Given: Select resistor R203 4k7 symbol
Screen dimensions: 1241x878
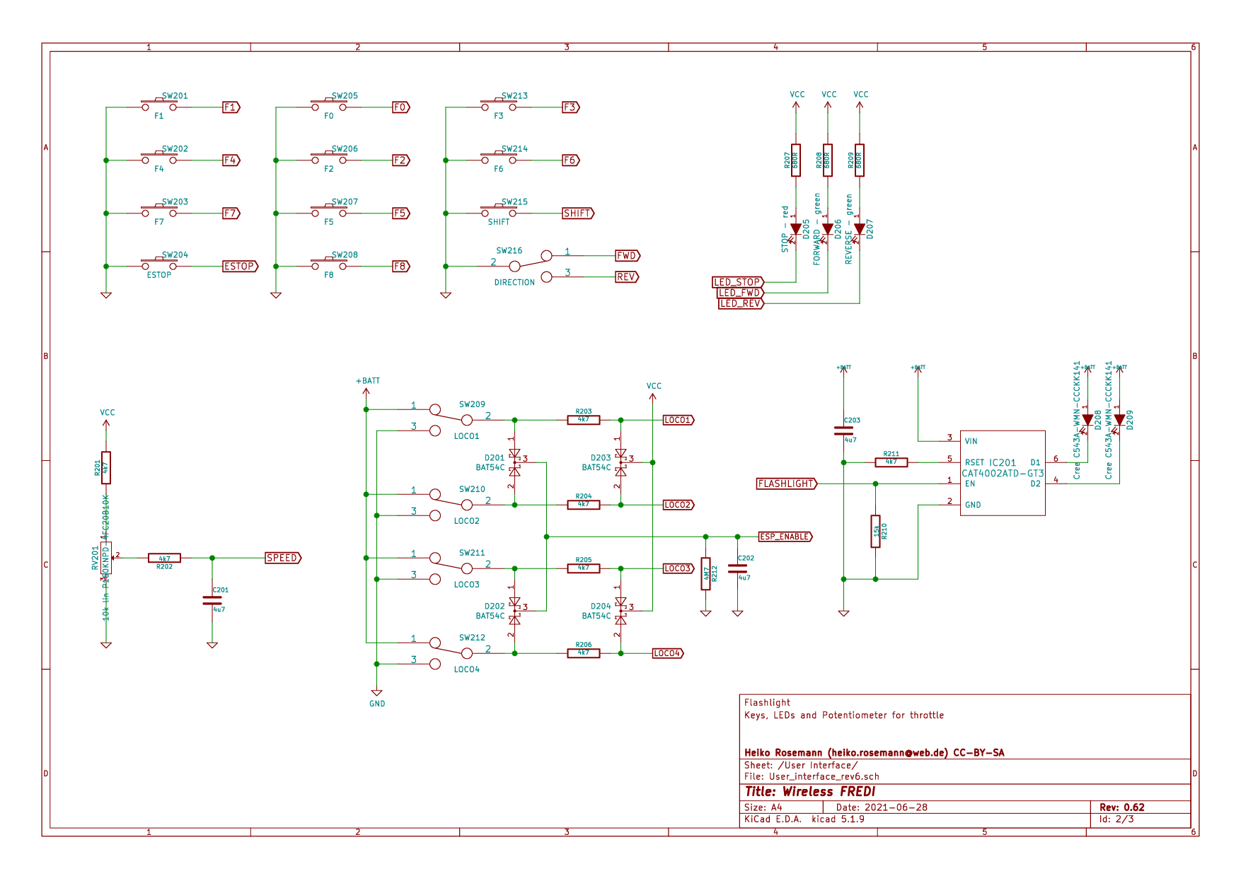Looking at the screenshot, I should click(584, 420).
